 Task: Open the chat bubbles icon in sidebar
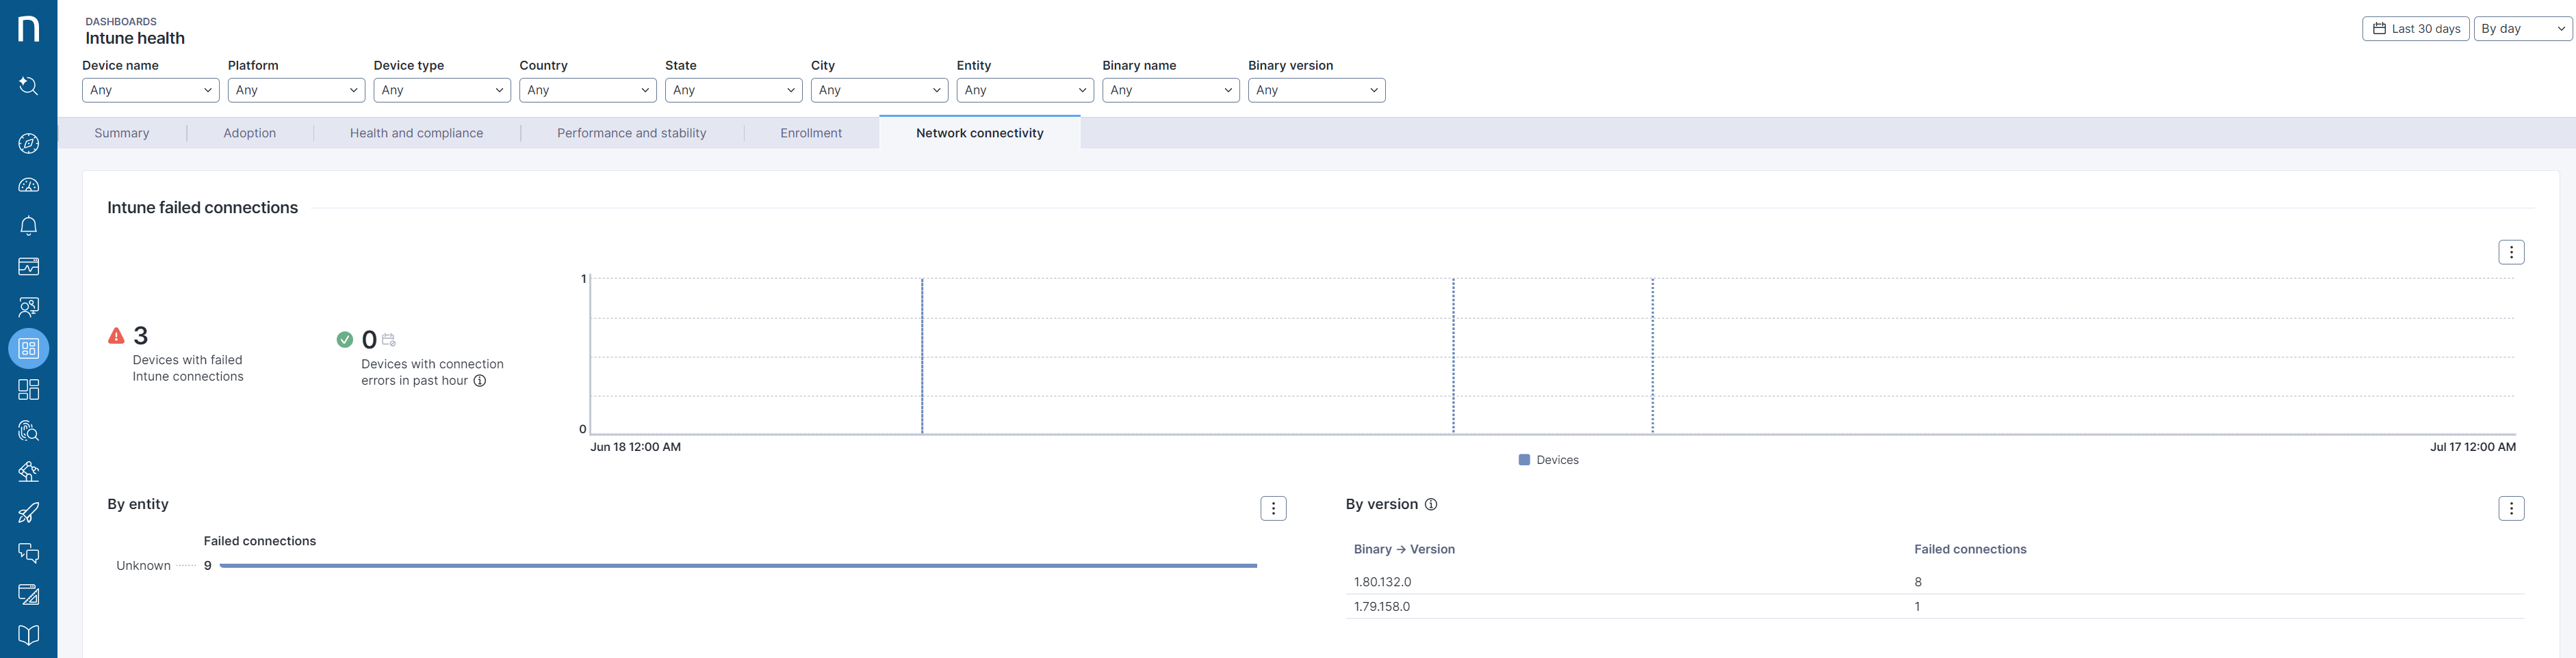coord(29,553)
